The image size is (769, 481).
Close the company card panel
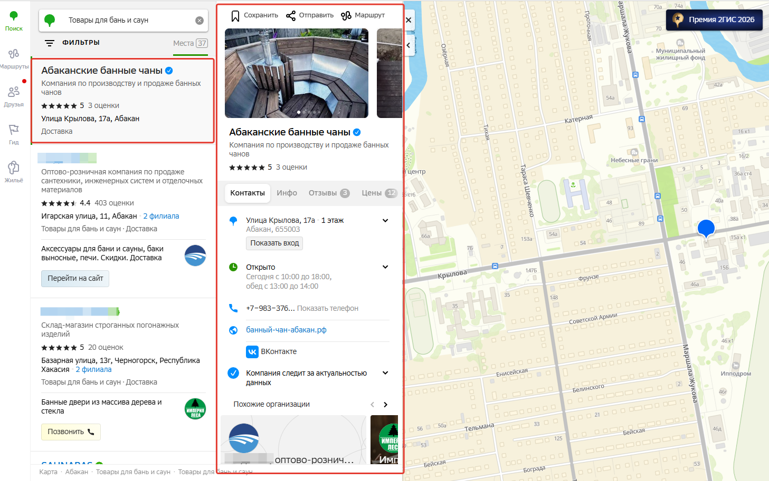coord(409,20)
